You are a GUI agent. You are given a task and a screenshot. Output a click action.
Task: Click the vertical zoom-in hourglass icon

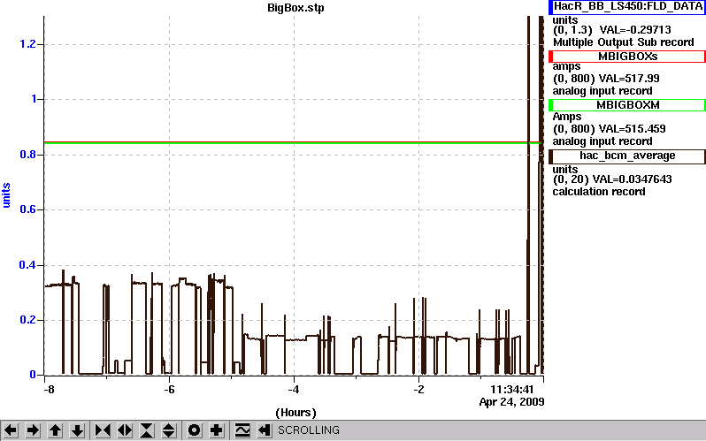(147, 430)
